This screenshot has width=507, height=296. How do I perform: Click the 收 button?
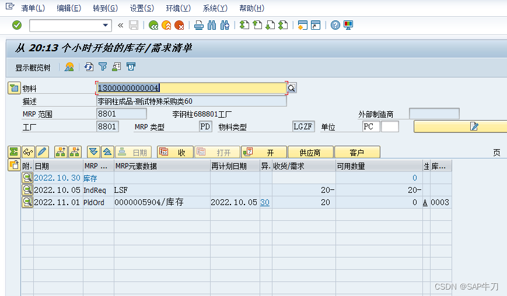pyautogui.click(x=175, y=152)
